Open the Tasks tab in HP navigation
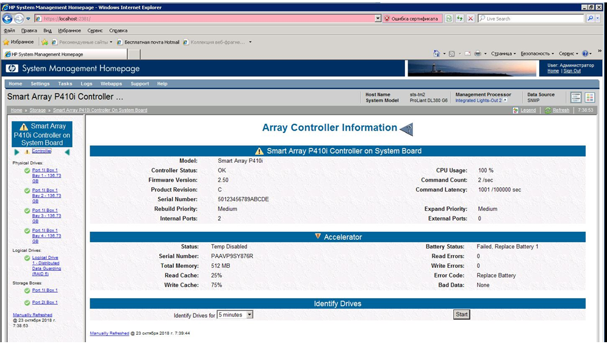 click(x=65, y=84)
